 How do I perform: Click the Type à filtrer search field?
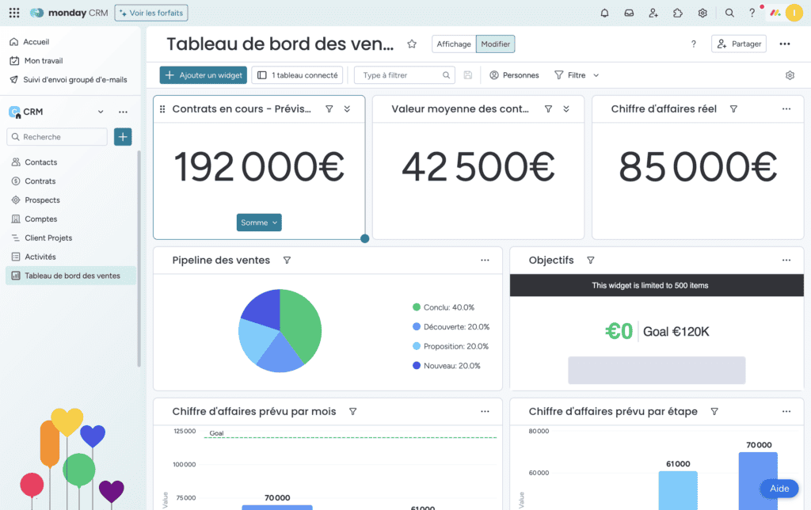click(400, 74)
